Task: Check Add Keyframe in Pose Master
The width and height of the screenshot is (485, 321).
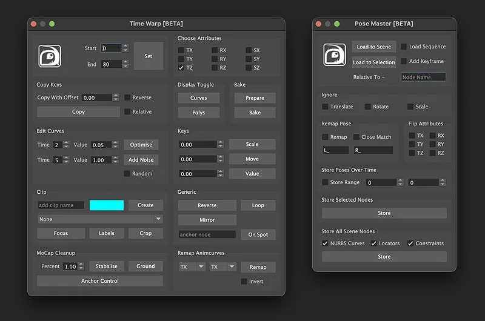Action: click(x=404, y=61)
